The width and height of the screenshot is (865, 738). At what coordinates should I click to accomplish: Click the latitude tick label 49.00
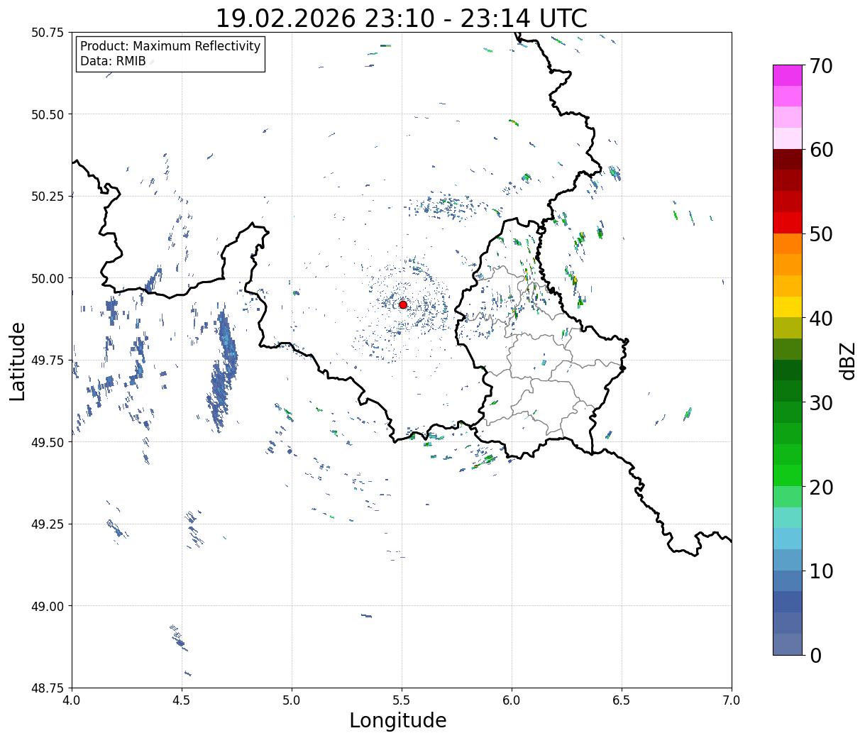point(48,606)
